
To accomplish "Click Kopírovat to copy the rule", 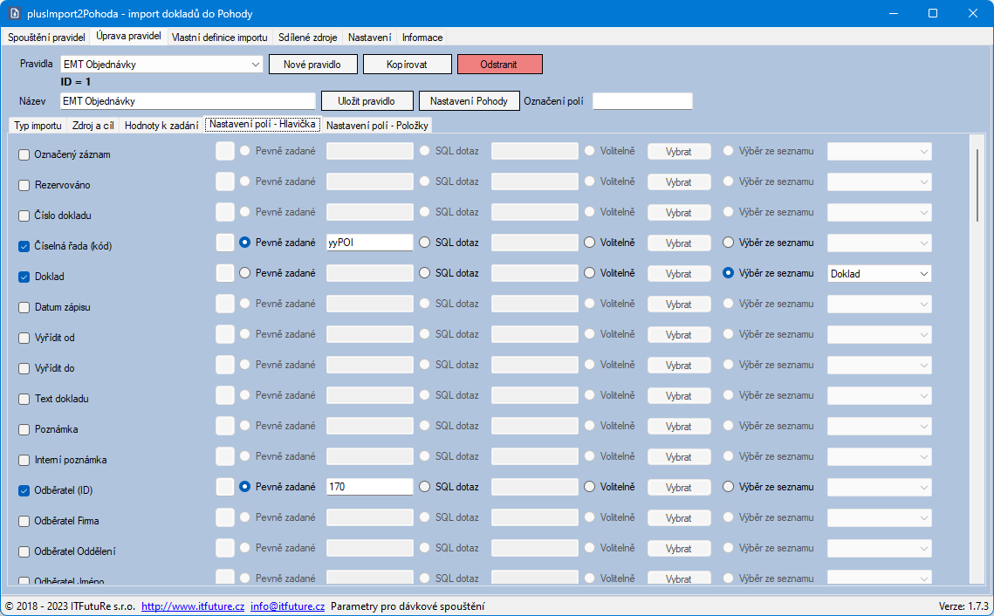I will coord(407,64).
